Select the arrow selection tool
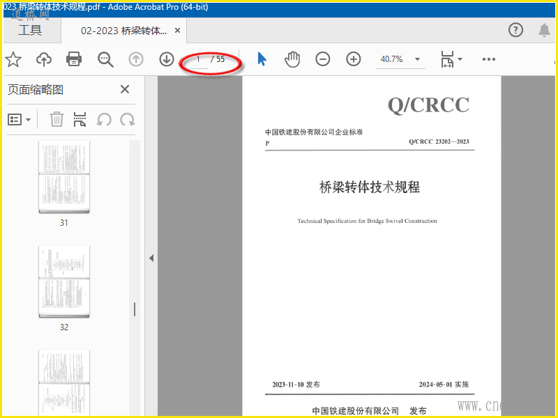Screen dimensions: 558x418 (x=262, y=59)
